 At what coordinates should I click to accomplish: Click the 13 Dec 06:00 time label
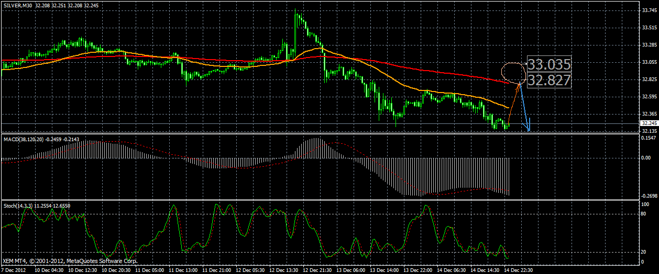click(351, 270)
